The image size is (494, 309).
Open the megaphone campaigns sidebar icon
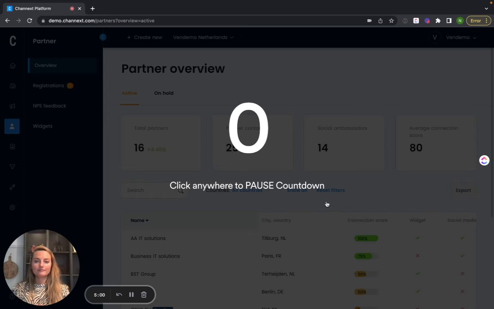pyautogui.click(x=12, y=106)
